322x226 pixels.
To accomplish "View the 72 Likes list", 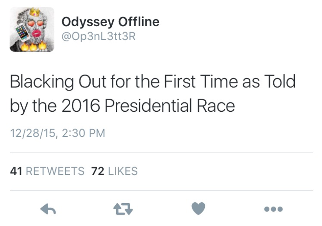I will [114, 171].
